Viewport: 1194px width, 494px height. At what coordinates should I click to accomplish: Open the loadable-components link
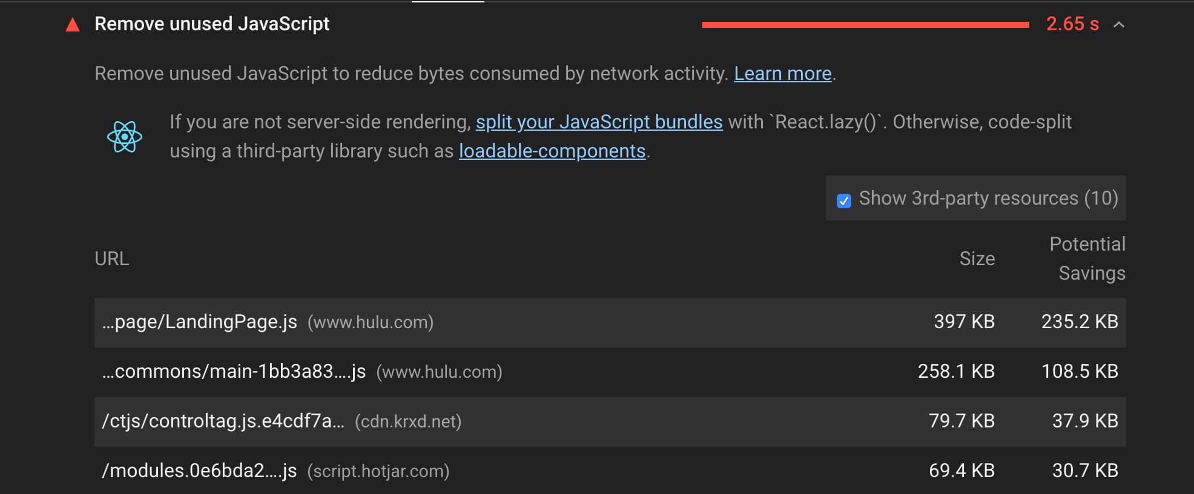click(x=552, y=151)
